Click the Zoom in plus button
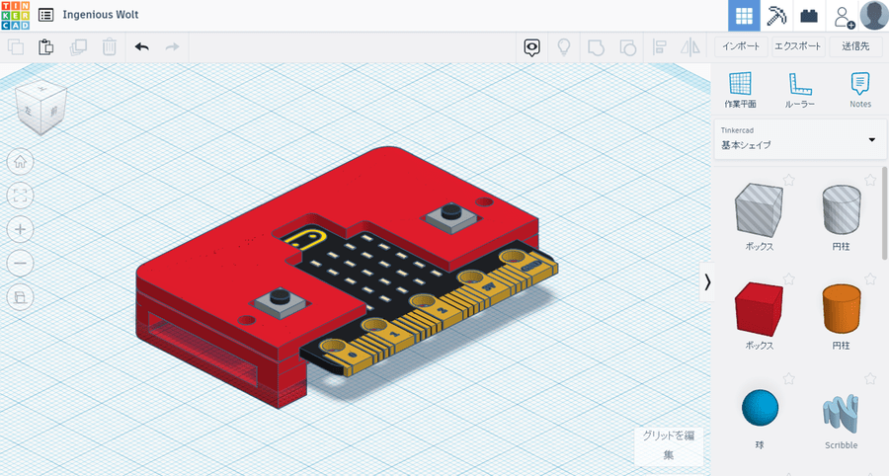 click(20, 229)
